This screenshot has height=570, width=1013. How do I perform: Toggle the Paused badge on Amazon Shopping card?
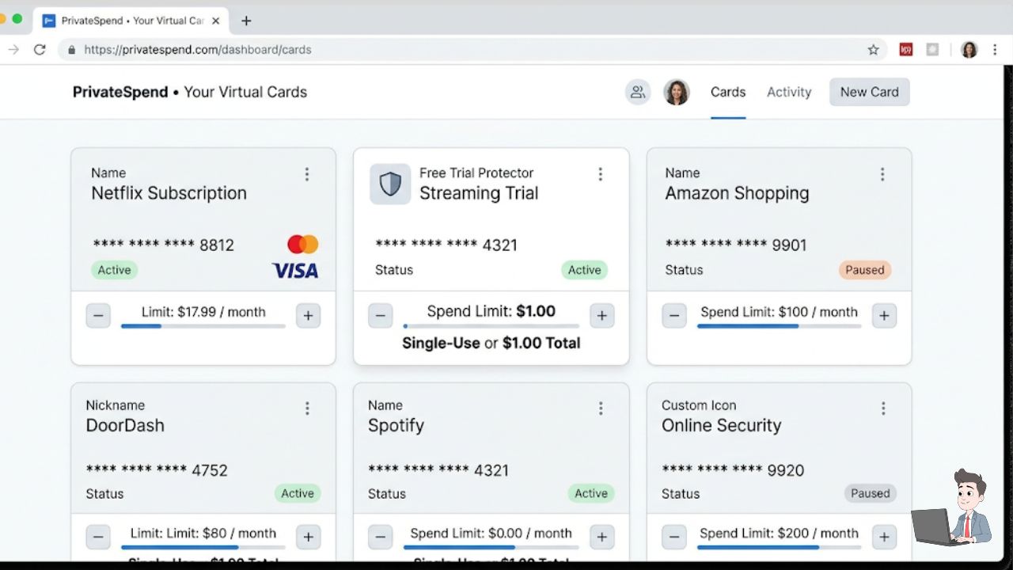865,270
